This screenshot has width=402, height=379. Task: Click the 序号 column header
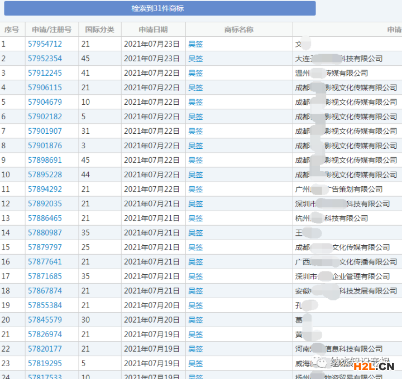coord(12,30)
